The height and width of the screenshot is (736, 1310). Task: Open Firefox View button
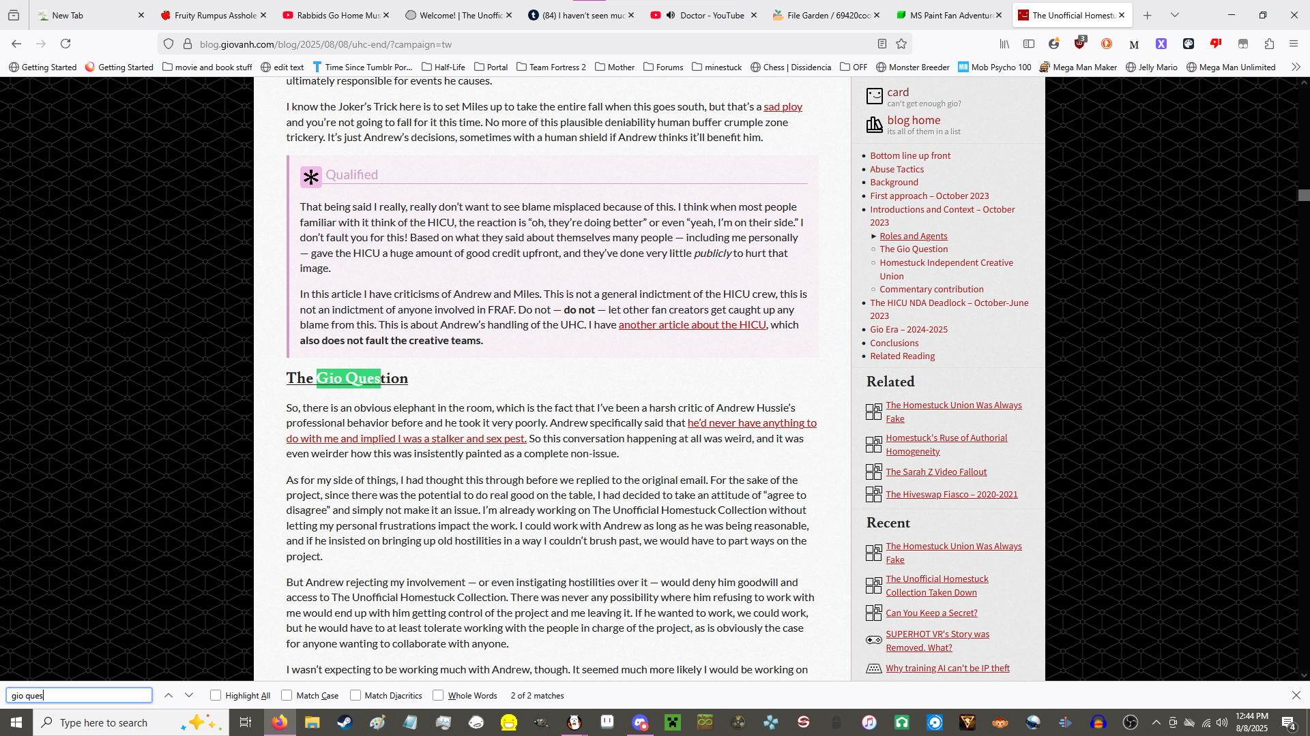click(x=14, y=15)
